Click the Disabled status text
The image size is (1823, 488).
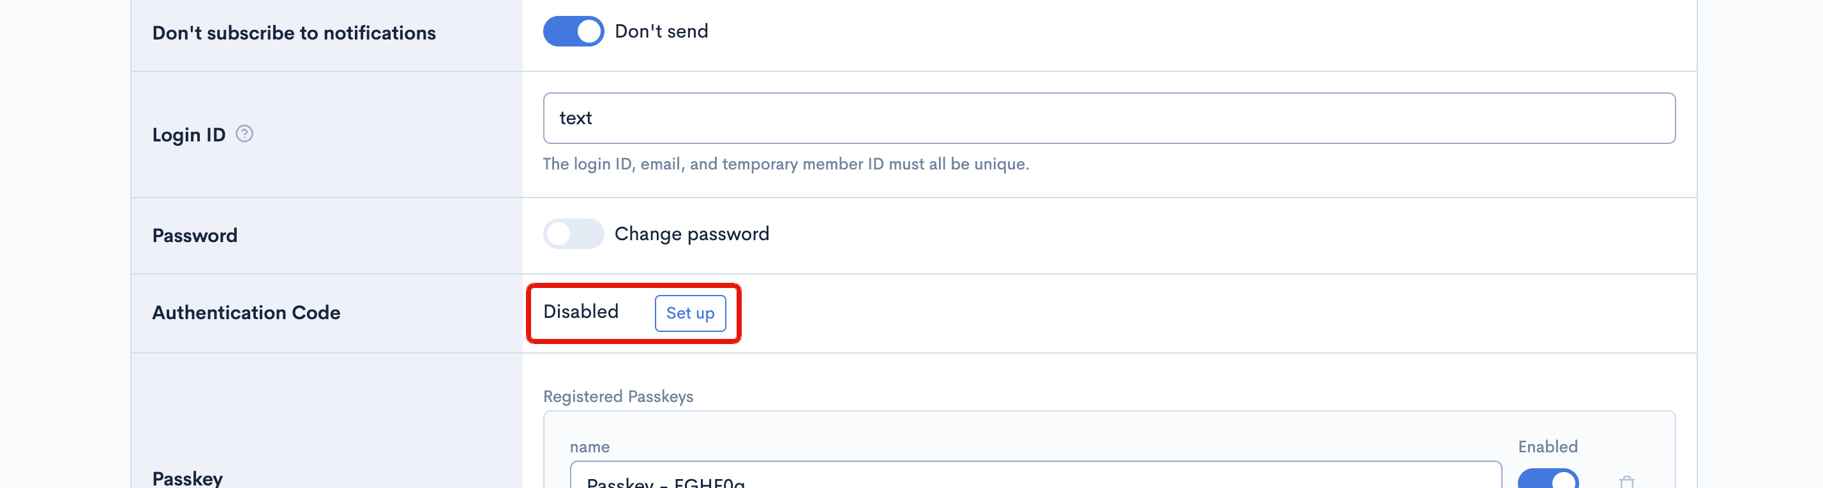pyautogui.click(x=581, y=312)
